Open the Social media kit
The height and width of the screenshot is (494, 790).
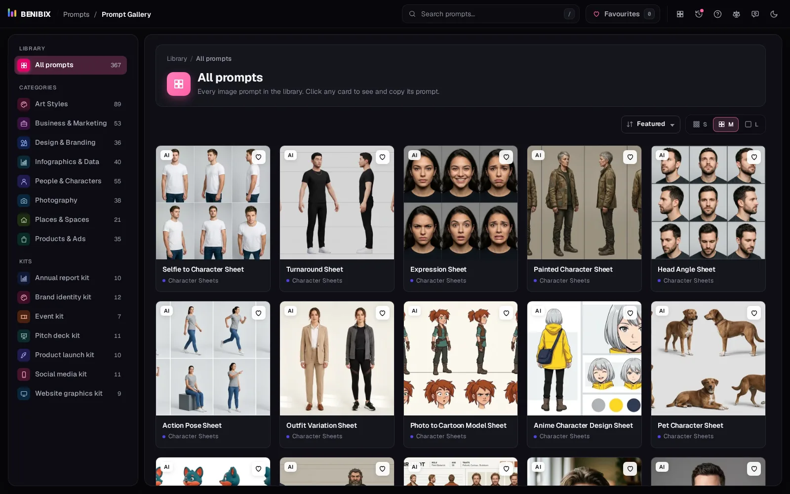(71, 374)
